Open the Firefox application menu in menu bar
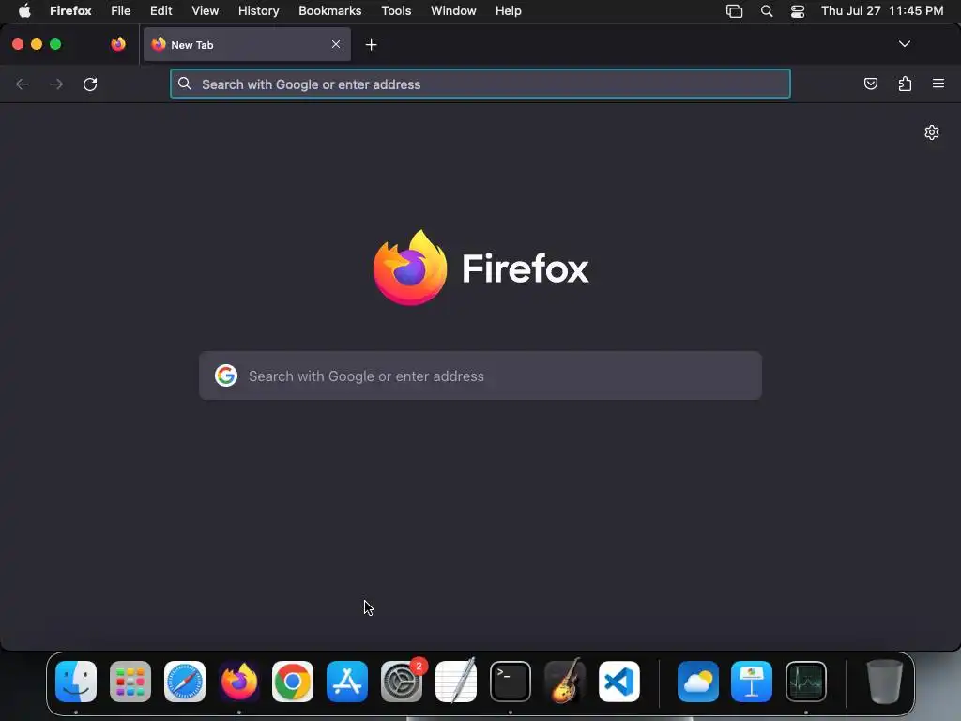Screen dimensions: 961x721 [70, 11]
